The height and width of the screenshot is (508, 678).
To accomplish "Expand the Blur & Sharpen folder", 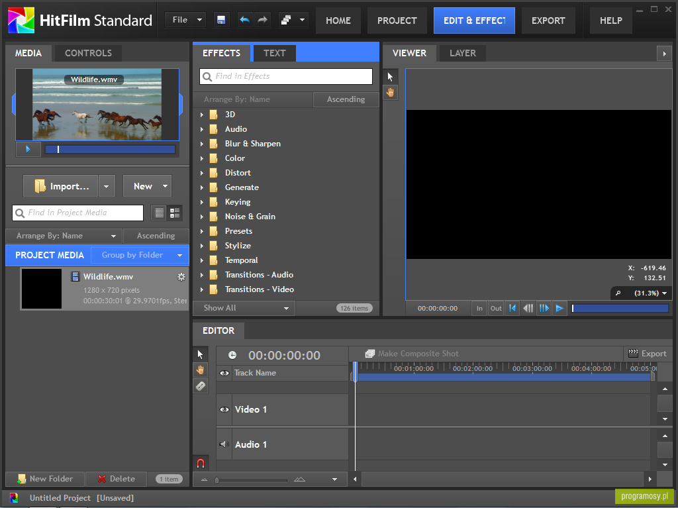I will tap(201, 144).
